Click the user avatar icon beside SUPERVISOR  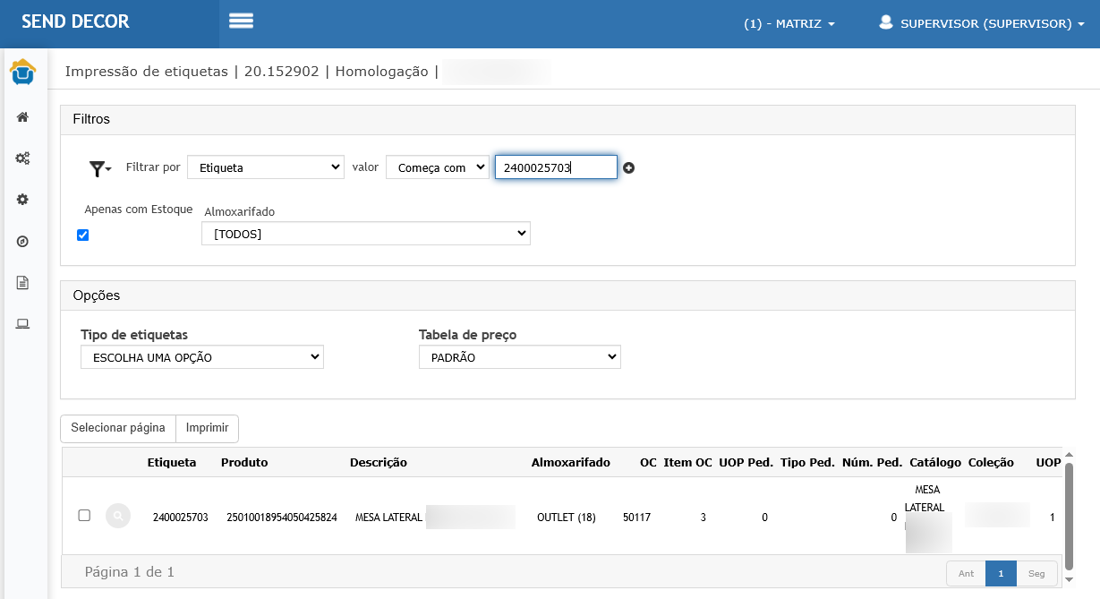click(886, 22)
